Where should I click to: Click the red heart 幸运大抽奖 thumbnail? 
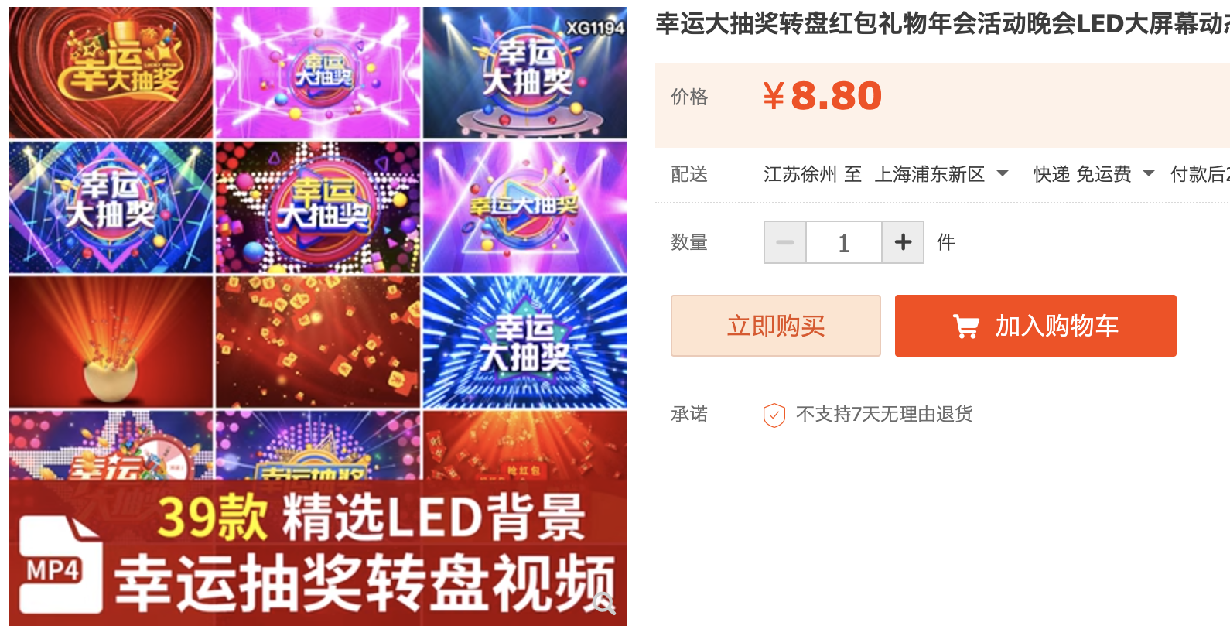tap(111, 73)
